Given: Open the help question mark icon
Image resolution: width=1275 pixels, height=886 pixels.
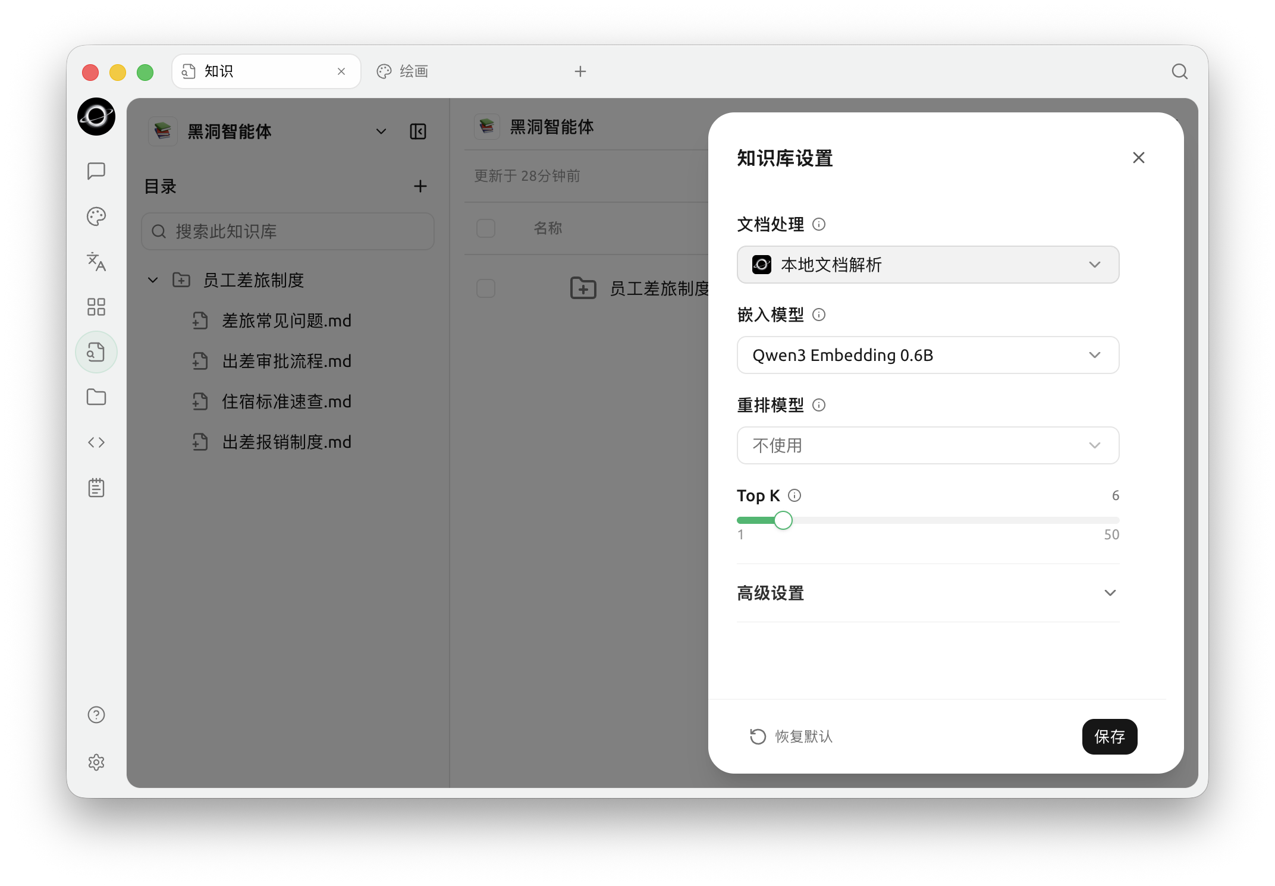Looking at the screenshot, I should [96, 715].
